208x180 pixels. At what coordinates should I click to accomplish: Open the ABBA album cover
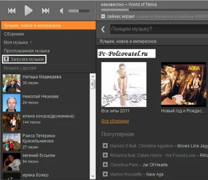click(x=183, y=85)
